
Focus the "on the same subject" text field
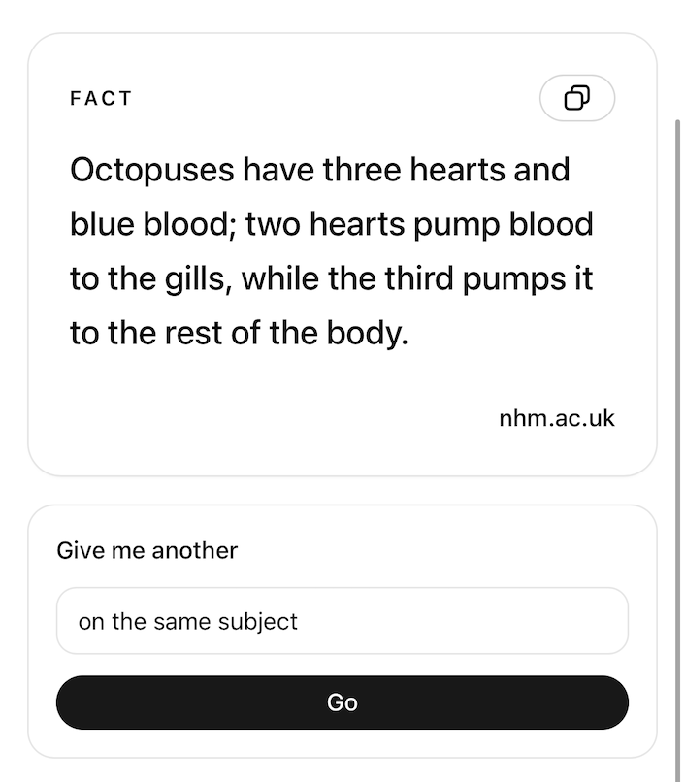tap(342, 621)
